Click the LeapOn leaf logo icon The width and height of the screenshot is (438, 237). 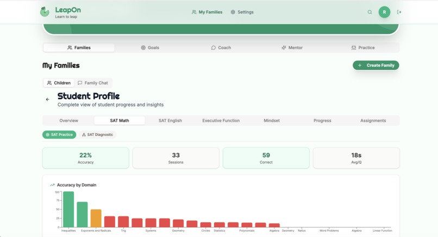point(45,12)
